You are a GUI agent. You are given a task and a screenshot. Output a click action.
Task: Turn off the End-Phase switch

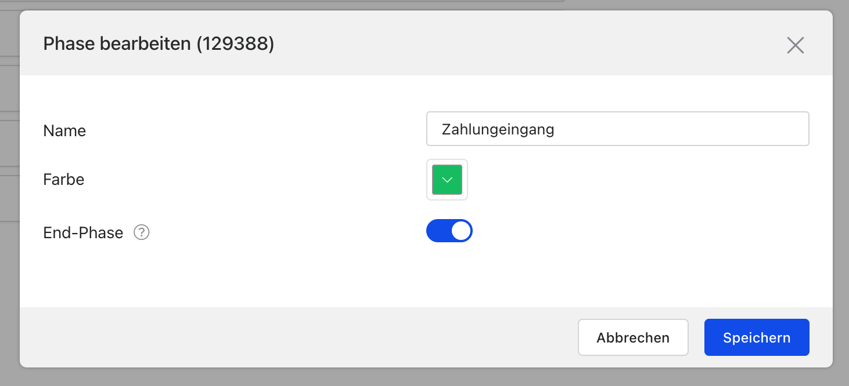tap(449, 231)
